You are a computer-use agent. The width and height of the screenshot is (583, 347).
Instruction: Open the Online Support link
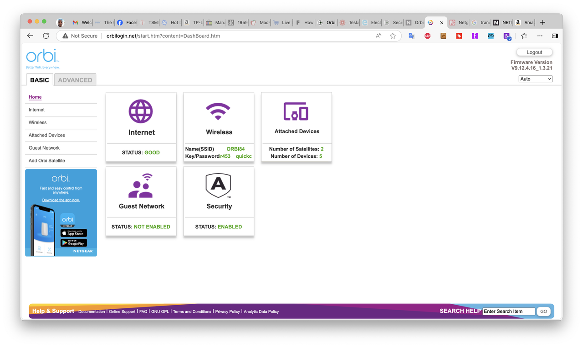click(122, 312)
